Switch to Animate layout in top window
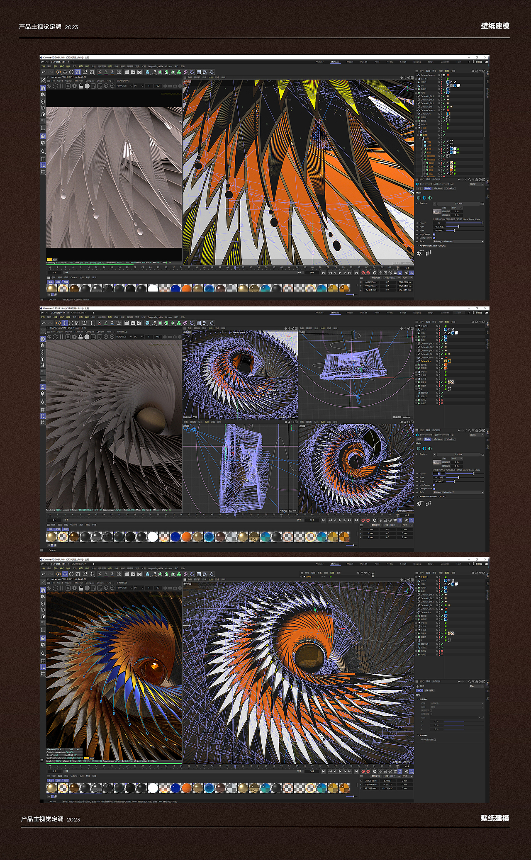The image size is (531, 860). pos(319,62)
